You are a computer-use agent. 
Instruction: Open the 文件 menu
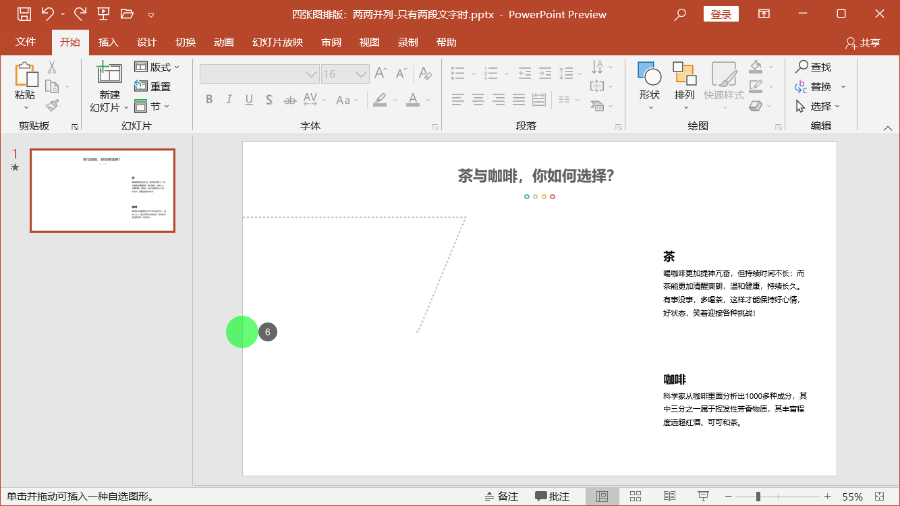[26, 42]
